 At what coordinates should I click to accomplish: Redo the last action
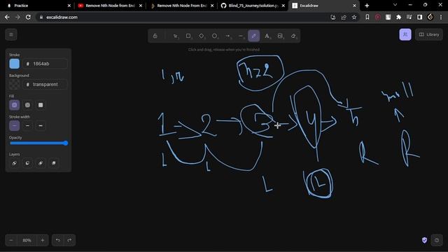[x=69, y=240]
